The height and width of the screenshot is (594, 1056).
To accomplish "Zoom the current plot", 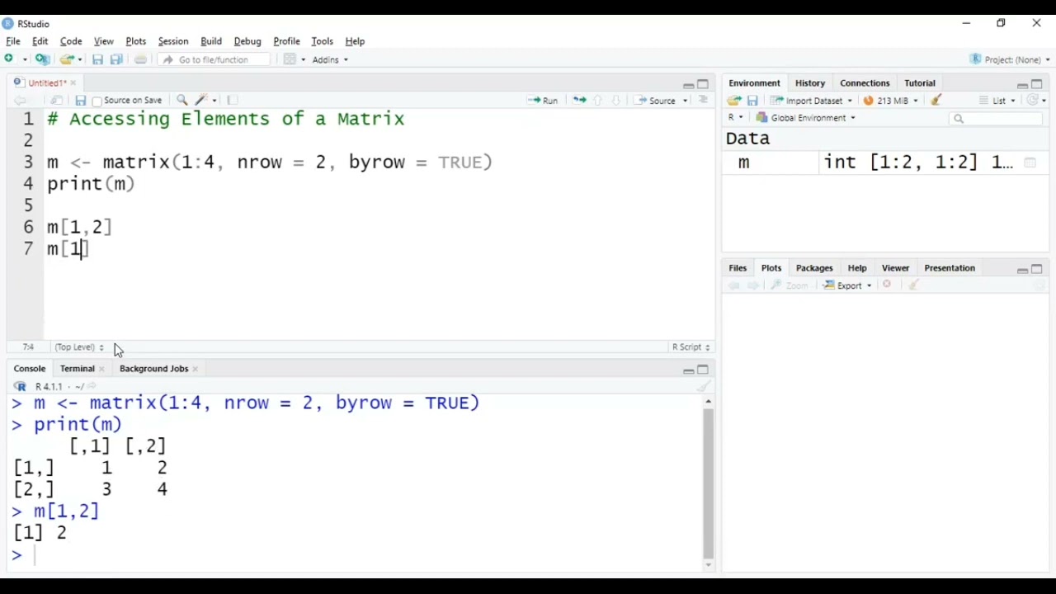I will pyautogui.click(x=790, y=285).
